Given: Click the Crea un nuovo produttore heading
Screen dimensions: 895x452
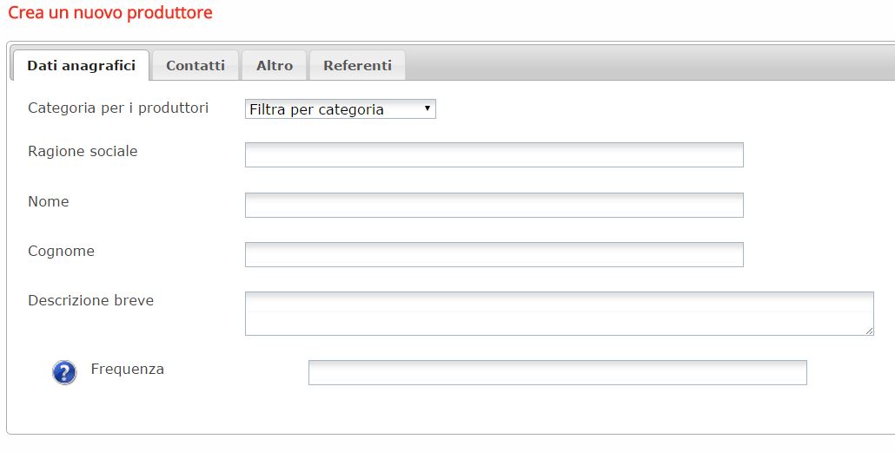Looking at the screenshot, I should 110,12.
